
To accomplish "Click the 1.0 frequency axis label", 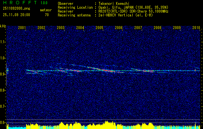I will point(3,58).
